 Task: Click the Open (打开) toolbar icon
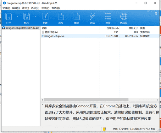coord(8,16)
